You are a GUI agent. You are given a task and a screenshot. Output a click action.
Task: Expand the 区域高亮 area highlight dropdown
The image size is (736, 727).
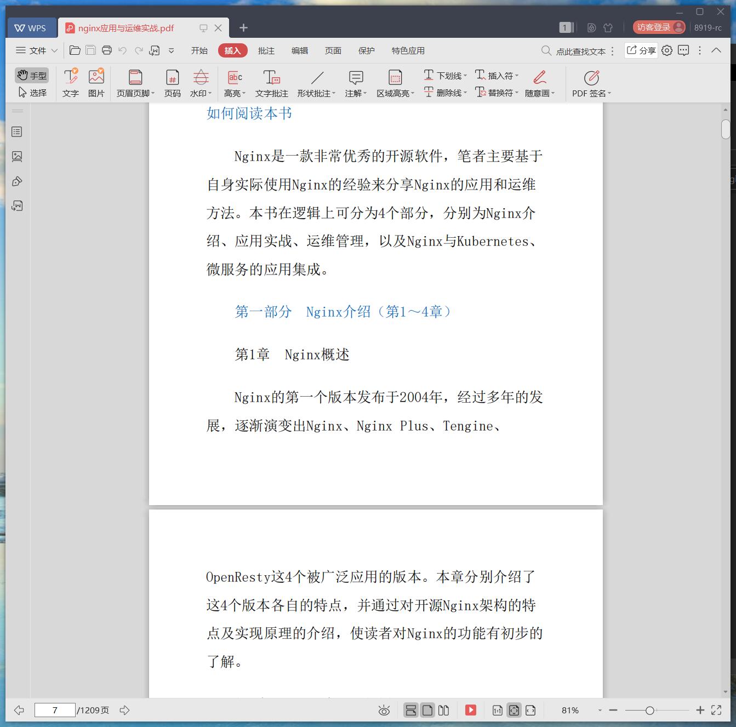(x=413, y=94)
